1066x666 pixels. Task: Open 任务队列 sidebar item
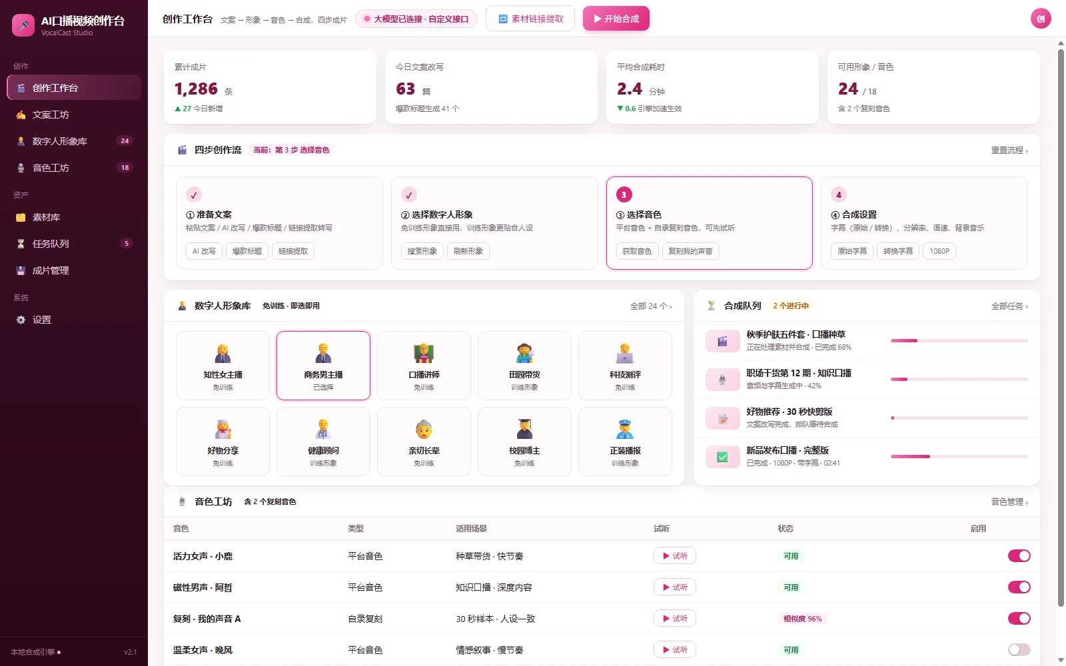[x=74, y=244]
